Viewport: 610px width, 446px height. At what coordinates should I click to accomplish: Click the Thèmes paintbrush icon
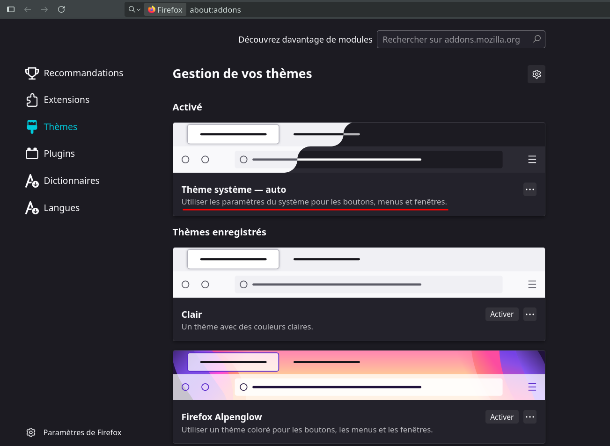pos(32,127)
